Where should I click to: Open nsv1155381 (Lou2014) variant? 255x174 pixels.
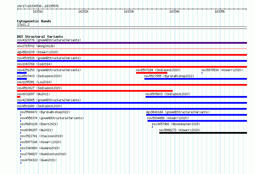click(x=34, y=82)
